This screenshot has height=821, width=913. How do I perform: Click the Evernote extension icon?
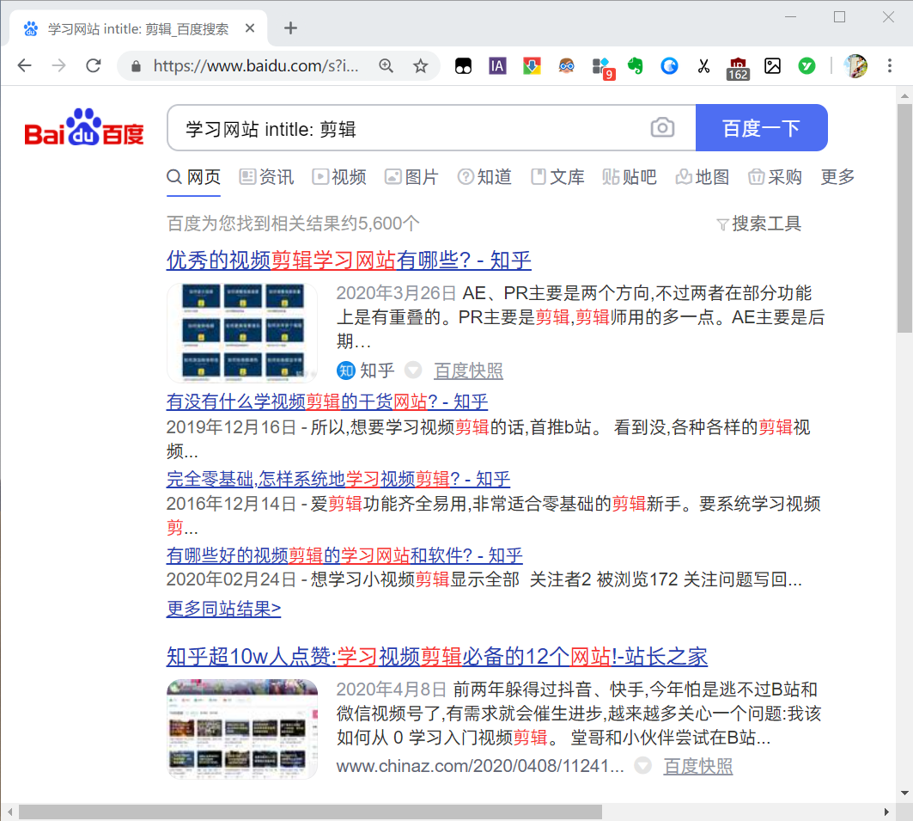point(635,65)
